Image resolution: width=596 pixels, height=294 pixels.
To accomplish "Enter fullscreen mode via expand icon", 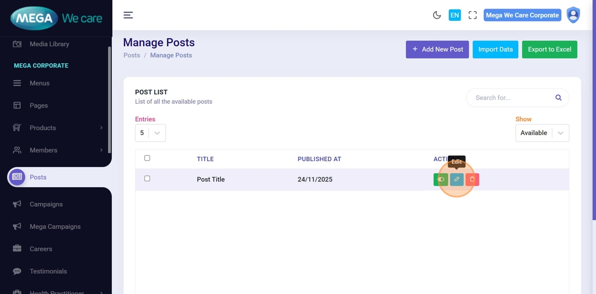I will [x=473, y=15].
